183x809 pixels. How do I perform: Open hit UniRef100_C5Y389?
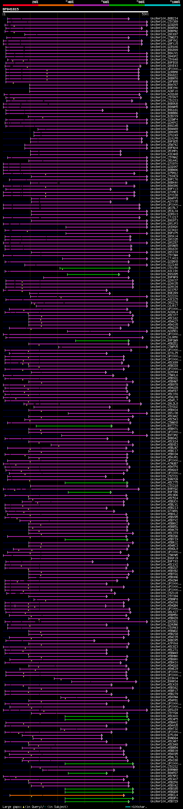click(164, 22)
